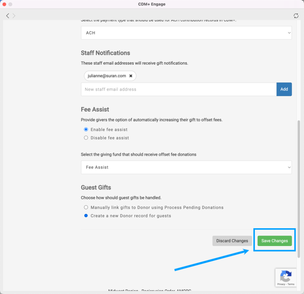Image resolution: width=304 pixels, height=294 pixels.
Task: Reload the page with the refresh icon
Action: click(x=296, y=16)
